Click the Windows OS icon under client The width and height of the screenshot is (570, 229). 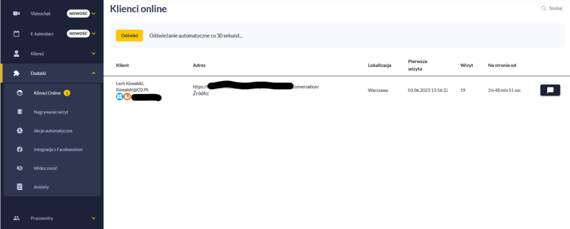pos(119,96)
